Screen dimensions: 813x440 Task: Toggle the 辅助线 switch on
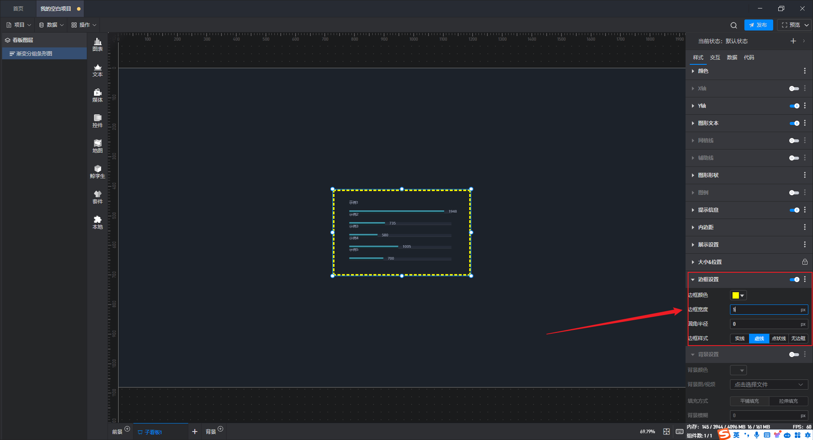794,158
